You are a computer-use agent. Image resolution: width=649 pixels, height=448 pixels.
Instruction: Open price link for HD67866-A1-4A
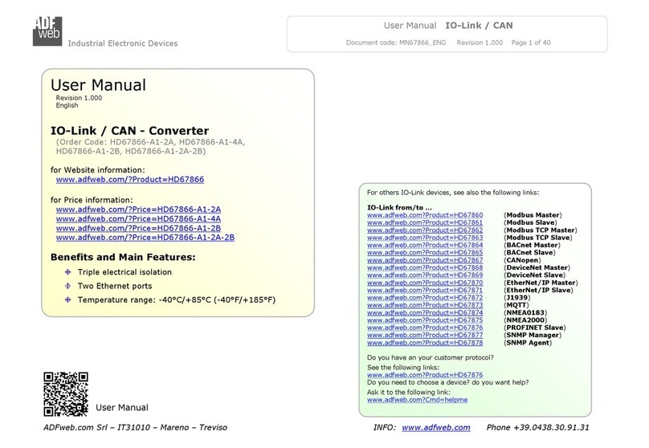138,219
